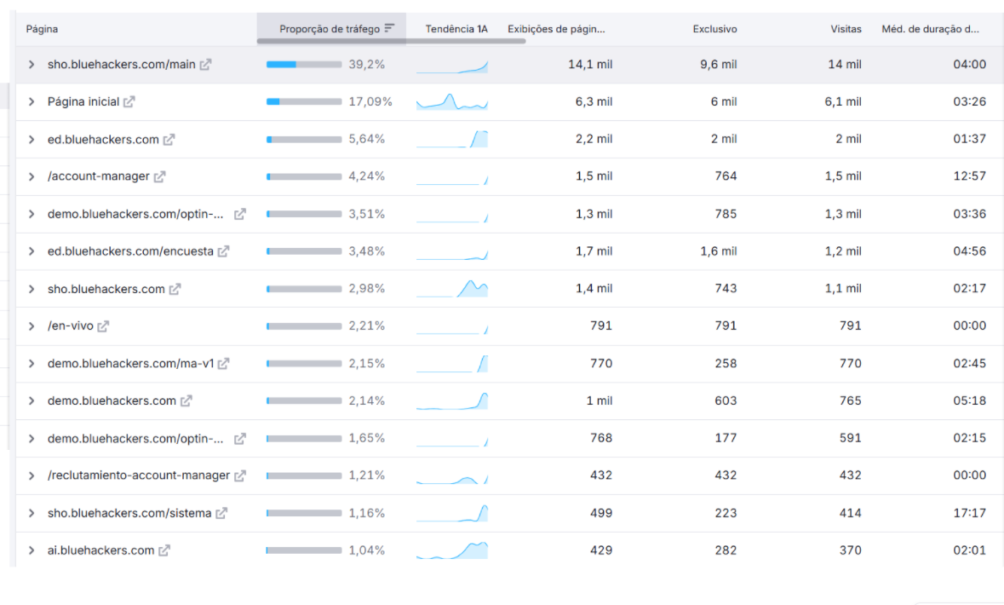Click the trend sparkline for Página inicial
This screenshot has height=605, width=1004.
coord(452,102)
